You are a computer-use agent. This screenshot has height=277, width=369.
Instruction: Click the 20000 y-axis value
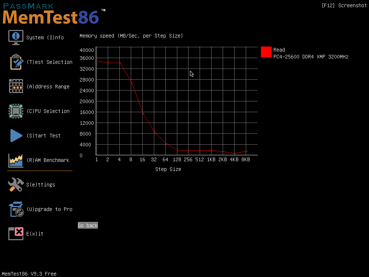[86, 101]
